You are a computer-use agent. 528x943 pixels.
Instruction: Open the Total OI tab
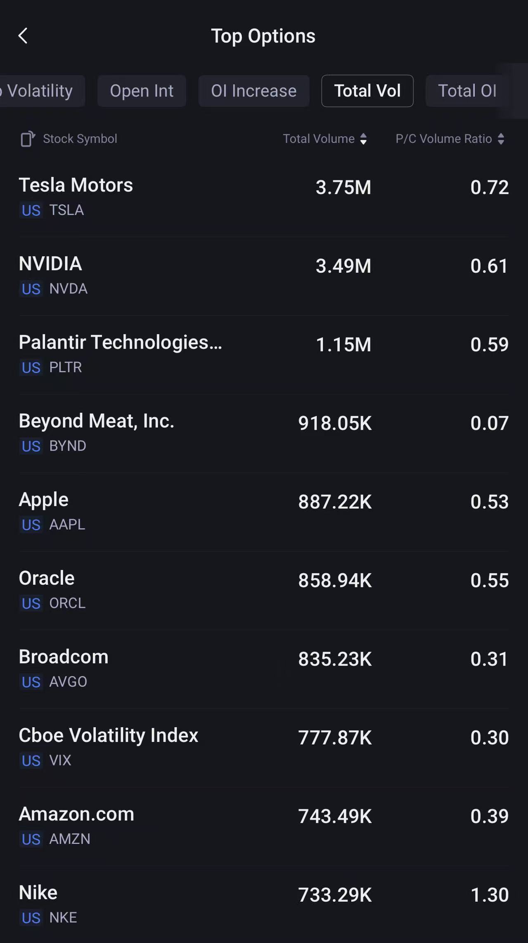point(467,91)
